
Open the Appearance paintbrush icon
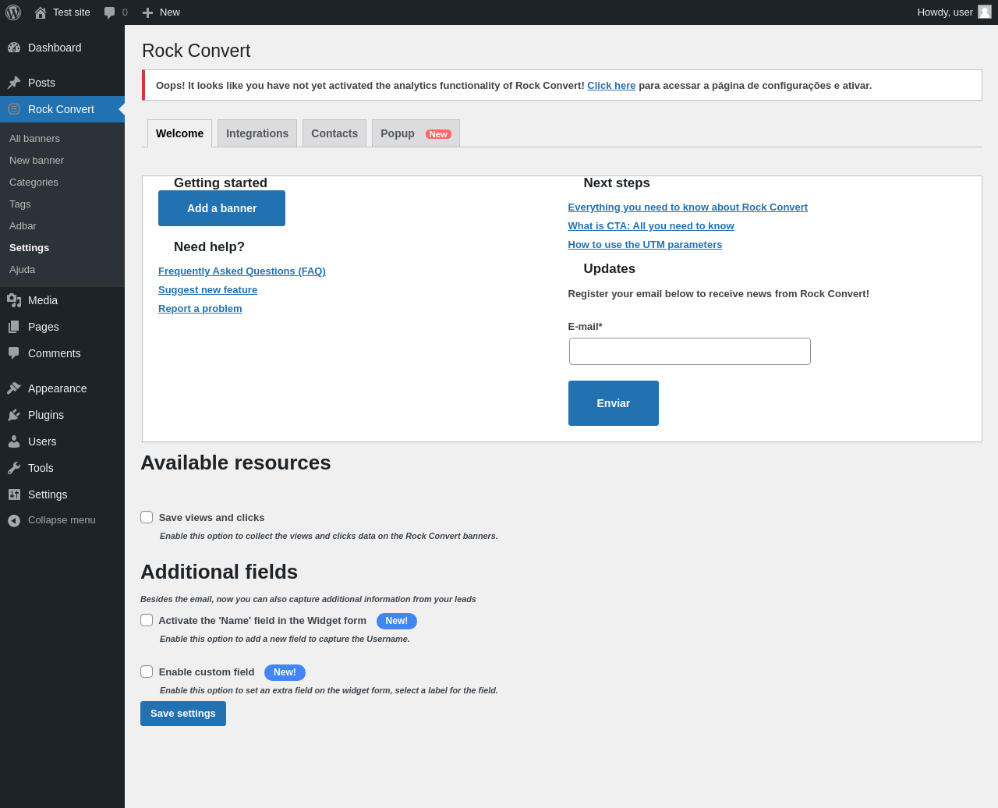coord(14,388)
